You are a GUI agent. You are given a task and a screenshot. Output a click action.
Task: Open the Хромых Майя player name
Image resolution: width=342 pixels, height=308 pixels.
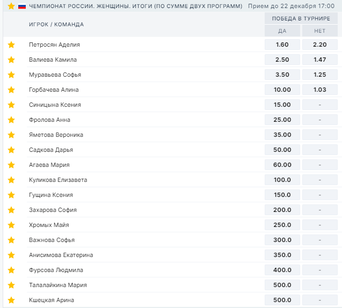click(x=49, y=225)
